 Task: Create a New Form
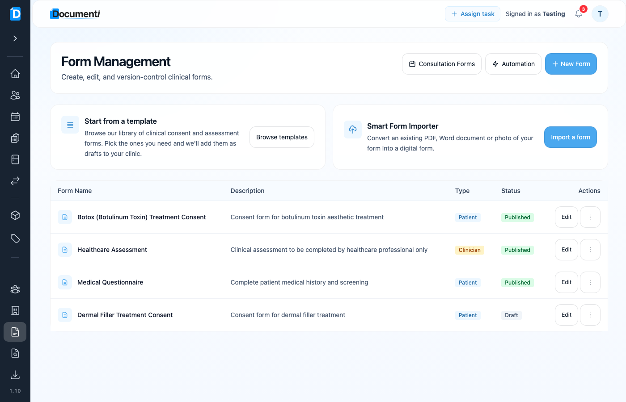571,64
